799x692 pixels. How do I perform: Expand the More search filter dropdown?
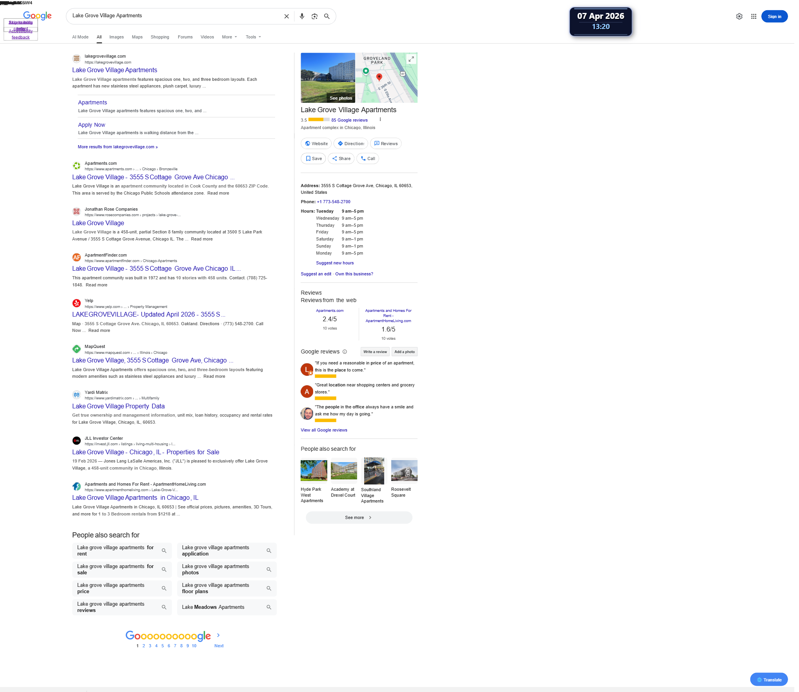(229, 37)
